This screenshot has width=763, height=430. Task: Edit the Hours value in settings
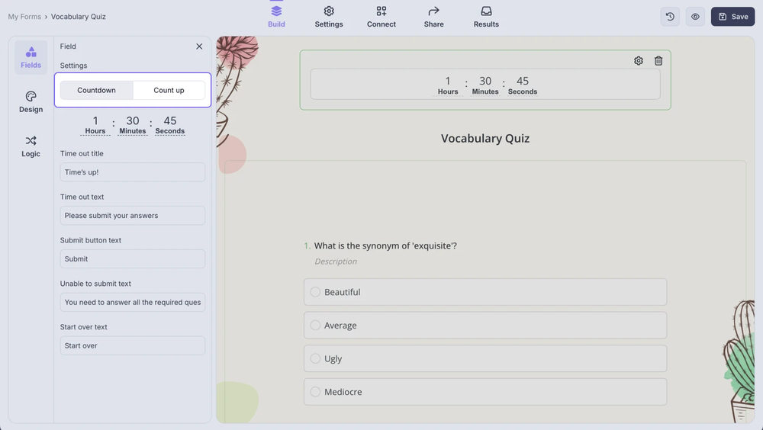[95, 121]
